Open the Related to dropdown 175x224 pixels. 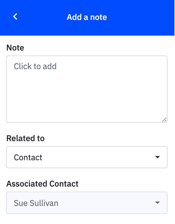coord(87,157)
